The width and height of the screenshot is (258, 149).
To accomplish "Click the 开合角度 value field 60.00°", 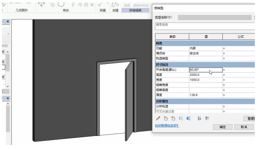I will [x=206, y=70].
